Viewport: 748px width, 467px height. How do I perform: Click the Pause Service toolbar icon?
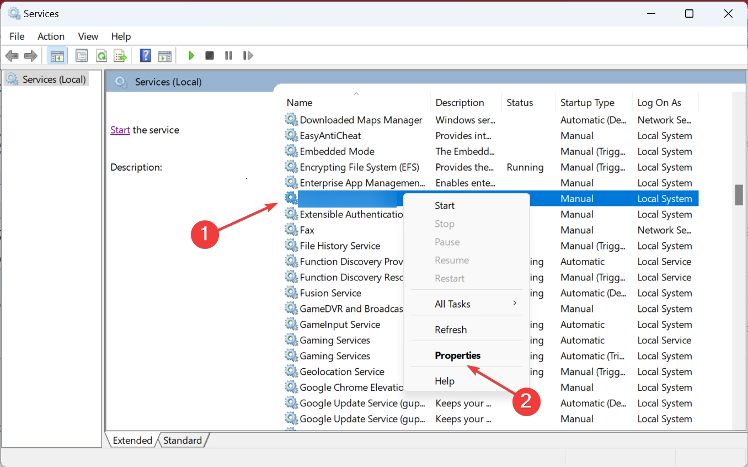click(x=228, y=56)
